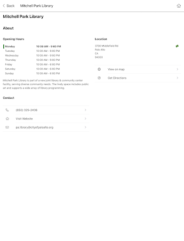
Task: Click Friday's 10:00 AM - 6:00 PM hours
Action: click(x=48, y=64)
